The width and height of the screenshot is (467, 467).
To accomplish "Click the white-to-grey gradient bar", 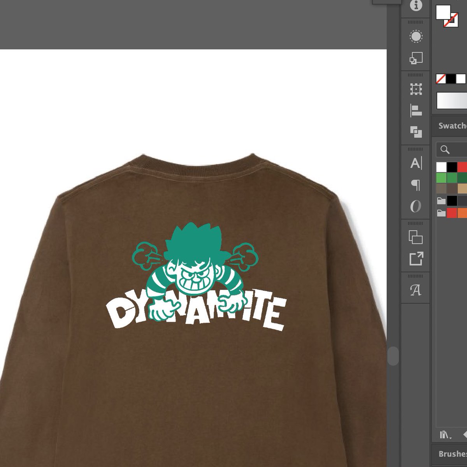I will pyautogui.click(x=452, y=100).
